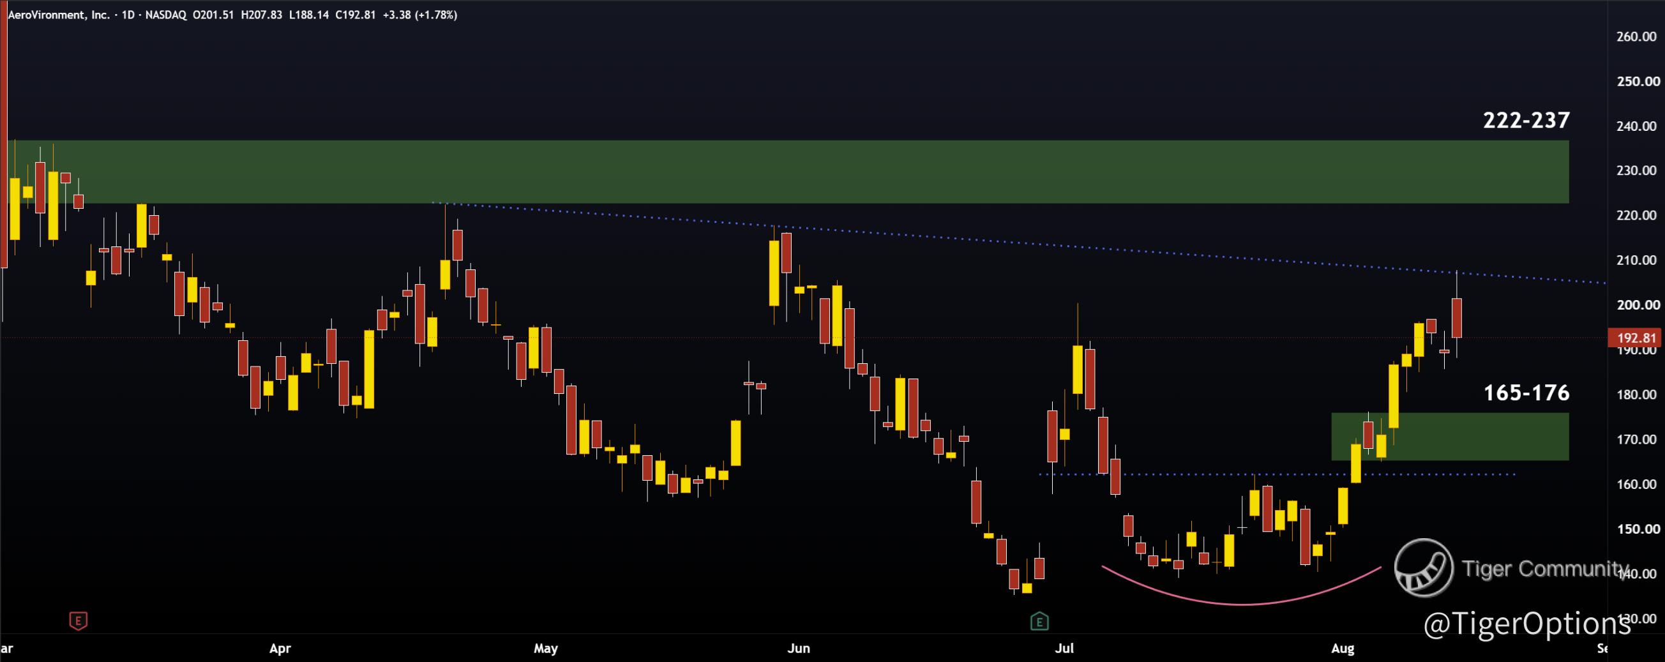Select the open value O201.51
Screen dimensions: 1665x662
coord(214,15)
